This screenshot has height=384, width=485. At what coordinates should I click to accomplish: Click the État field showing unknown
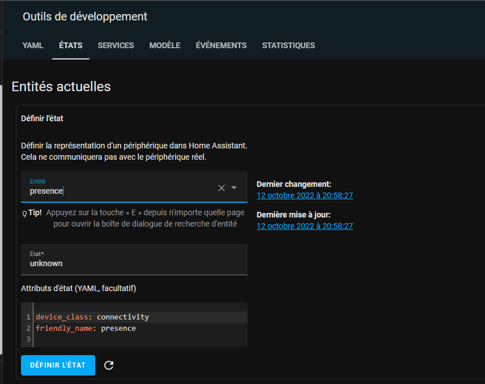[x=134, y=263]
